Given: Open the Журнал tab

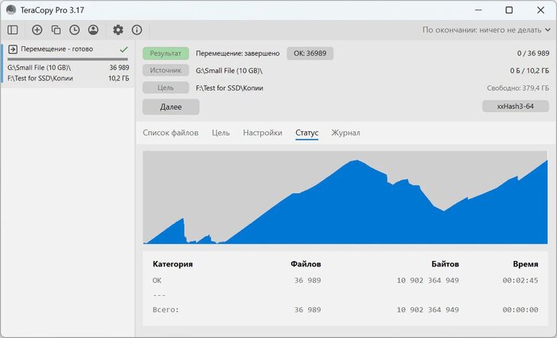Looking at the screenshot, I should coord(345,133).
